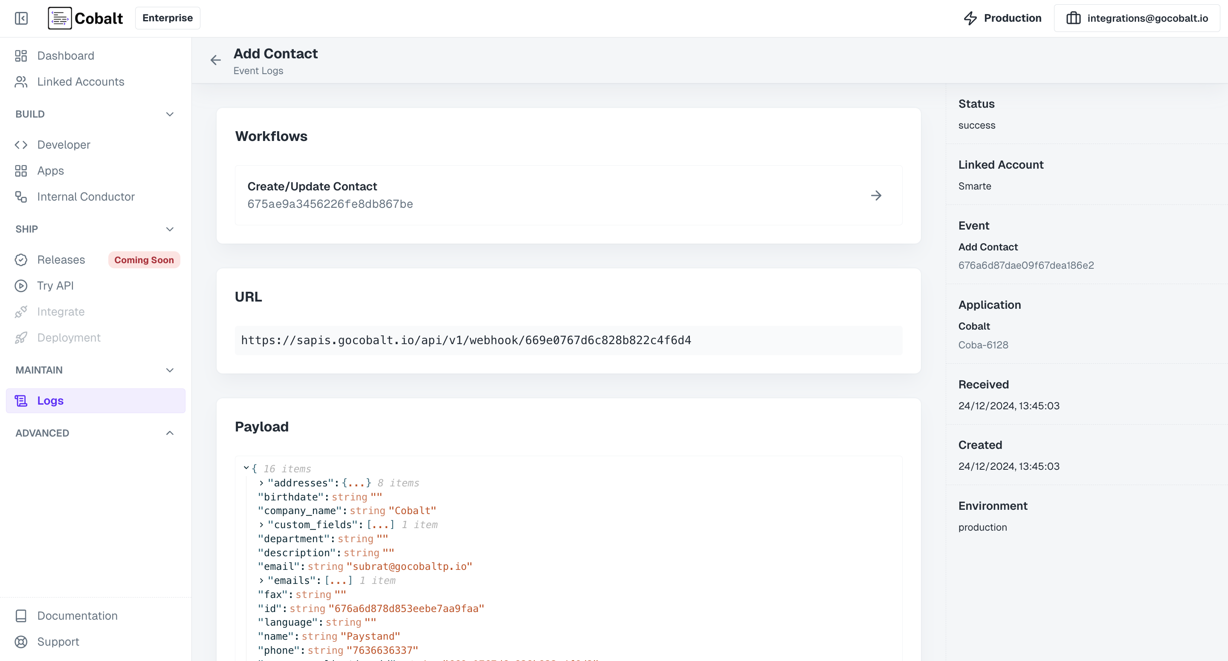Open the Create/Update Contact workflow arrow
Image resolution: width=1228 pixels, height=661 pixels.
pyautogui.click(x=876, y=196)
